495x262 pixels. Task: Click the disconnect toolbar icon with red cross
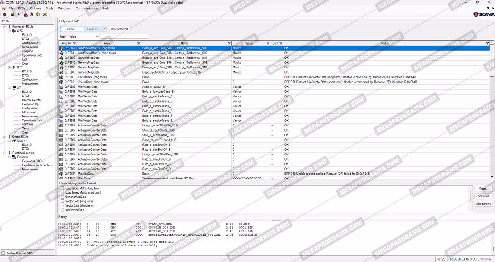[5, 15]
